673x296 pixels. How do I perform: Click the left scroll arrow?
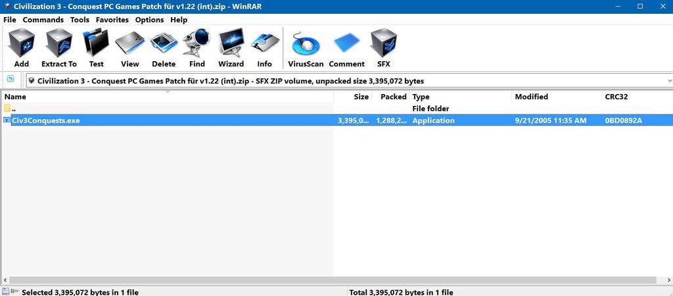[5, 280]
